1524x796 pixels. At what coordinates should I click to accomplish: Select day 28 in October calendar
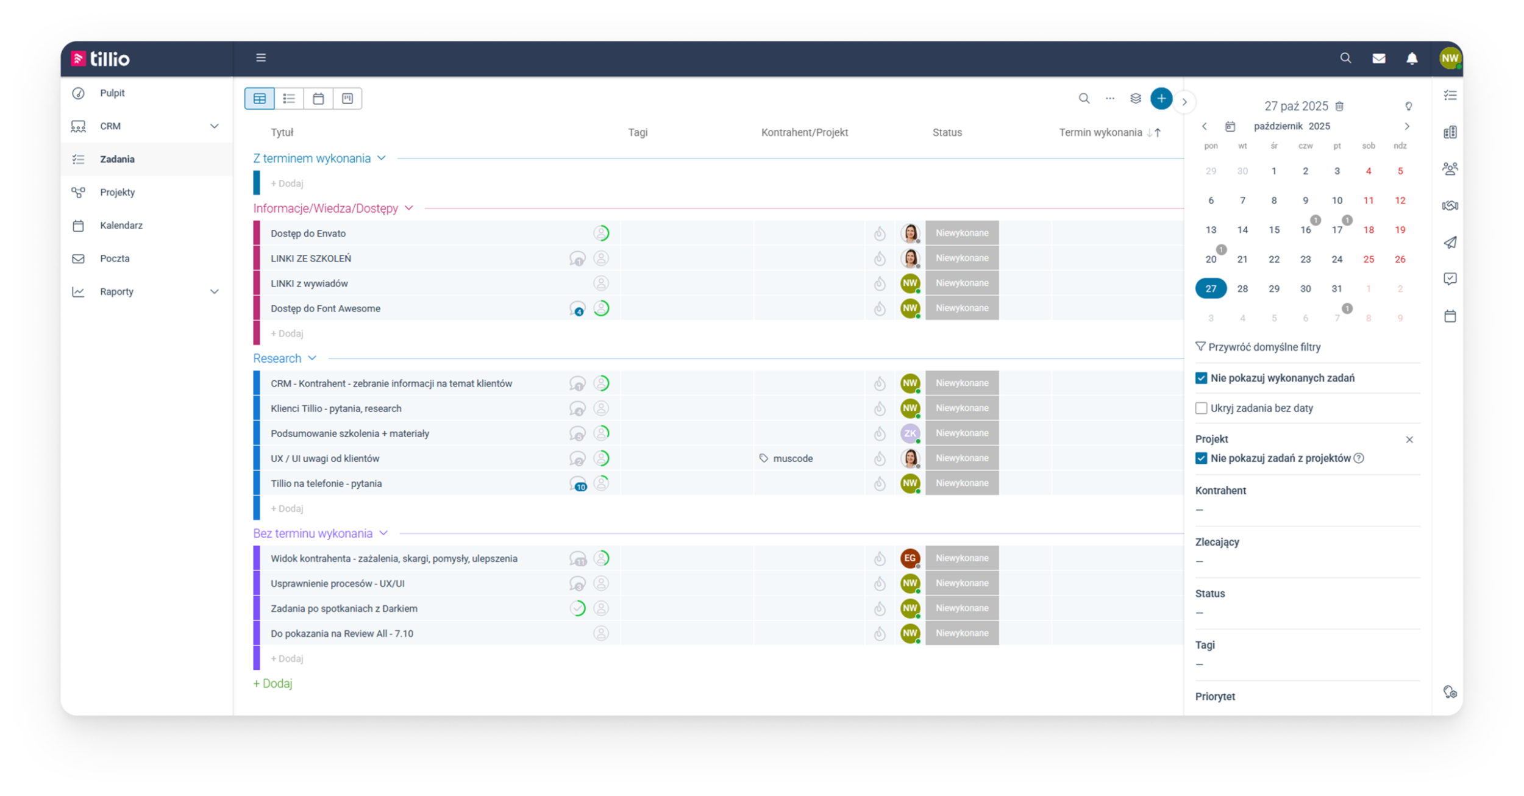tap(1242, 289)
